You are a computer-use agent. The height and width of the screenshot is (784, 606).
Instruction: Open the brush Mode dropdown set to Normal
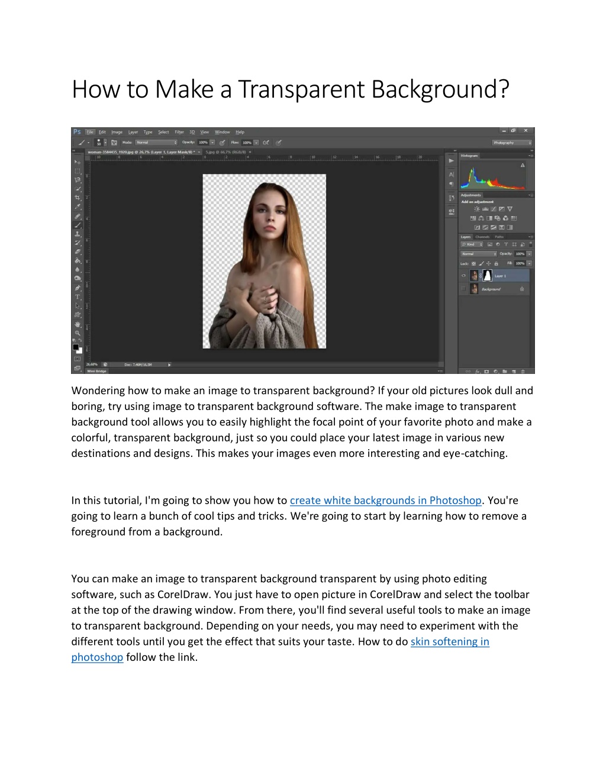(x=156, y=143)
